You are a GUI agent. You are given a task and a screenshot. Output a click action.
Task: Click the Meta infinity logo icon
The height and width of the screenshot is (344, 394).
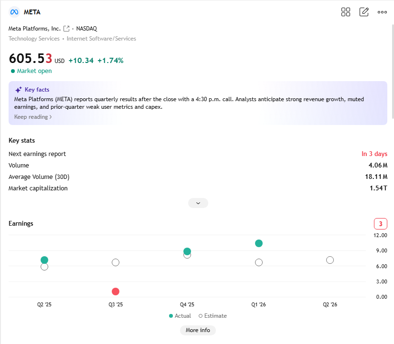14,12
